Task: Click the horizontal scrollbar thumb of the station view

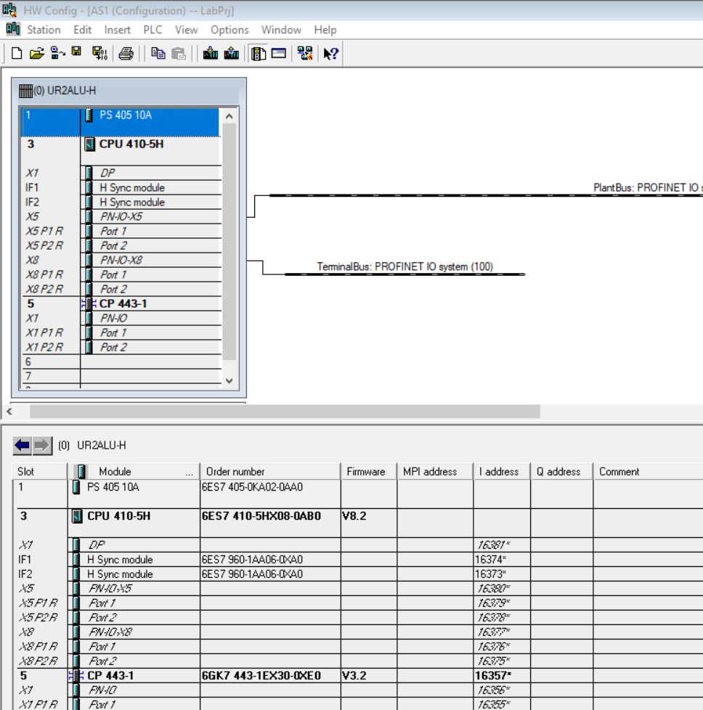Action: (x=285, y=412)
